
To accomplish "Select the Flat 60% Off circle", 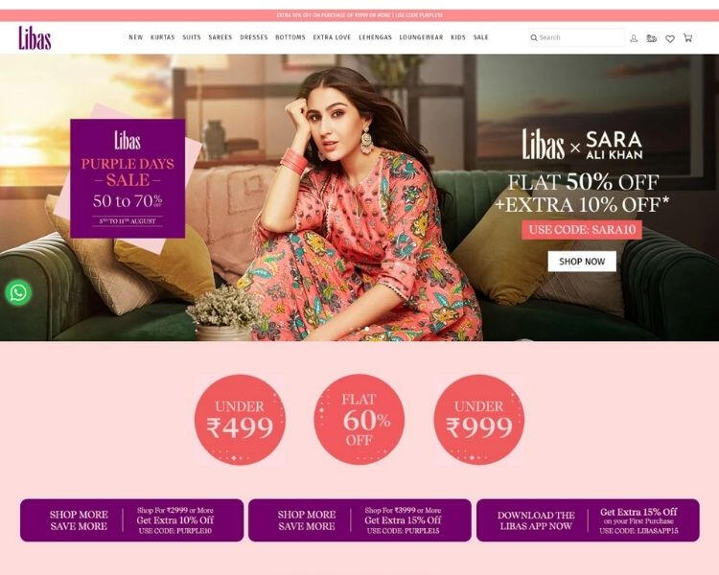I will point(359,420).
